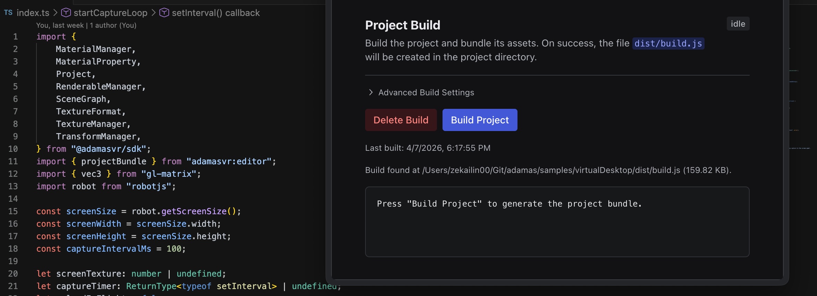Click inside the build output log box
This screenshot has width=817, height=296.
coord(557,229)
